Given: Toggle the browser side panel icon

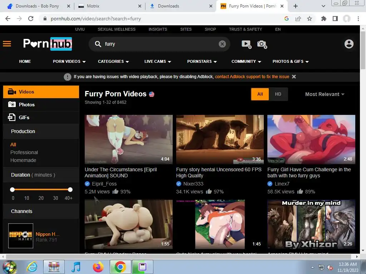Looking at the screenshot, I should coord(335,19).
